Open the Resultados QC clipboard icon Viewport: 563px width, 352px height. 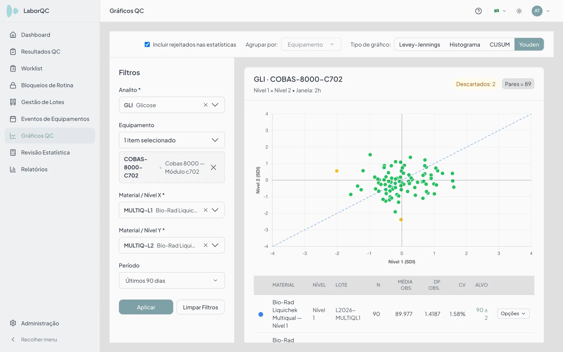tap(13, 52)
